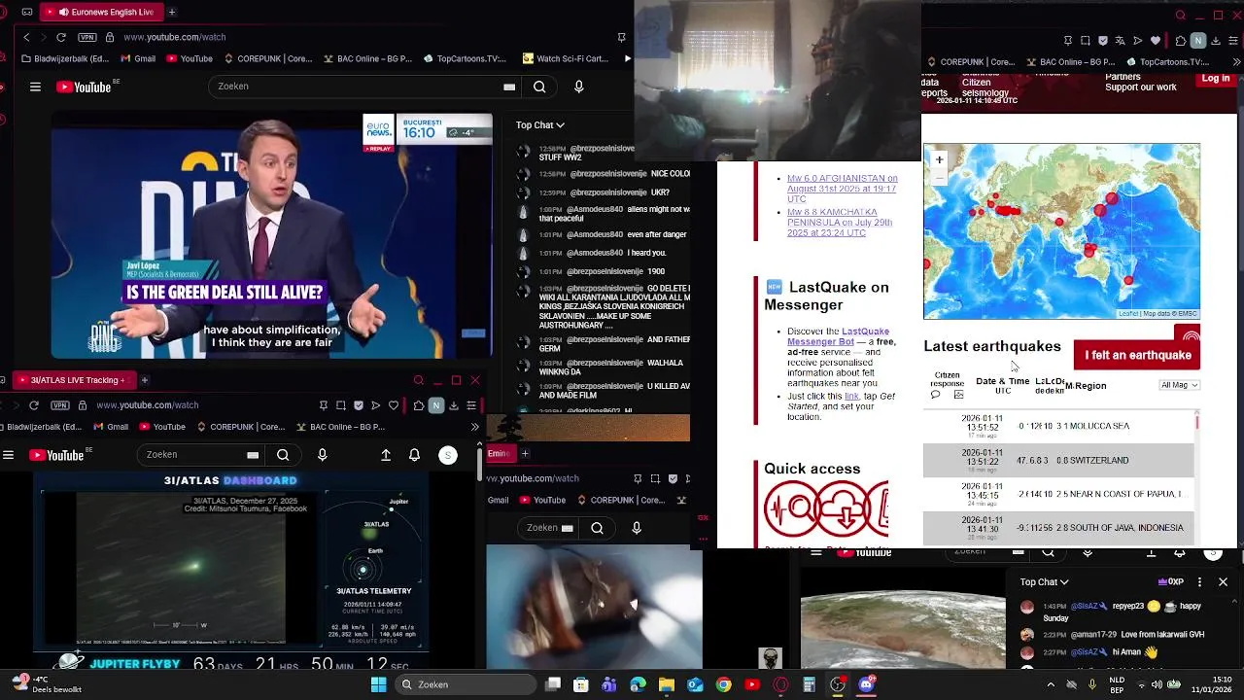The height and width of the screenshot is (700, 1244).
Task: Click Log in on EMSC page
Action: [x=1216, y=79]
